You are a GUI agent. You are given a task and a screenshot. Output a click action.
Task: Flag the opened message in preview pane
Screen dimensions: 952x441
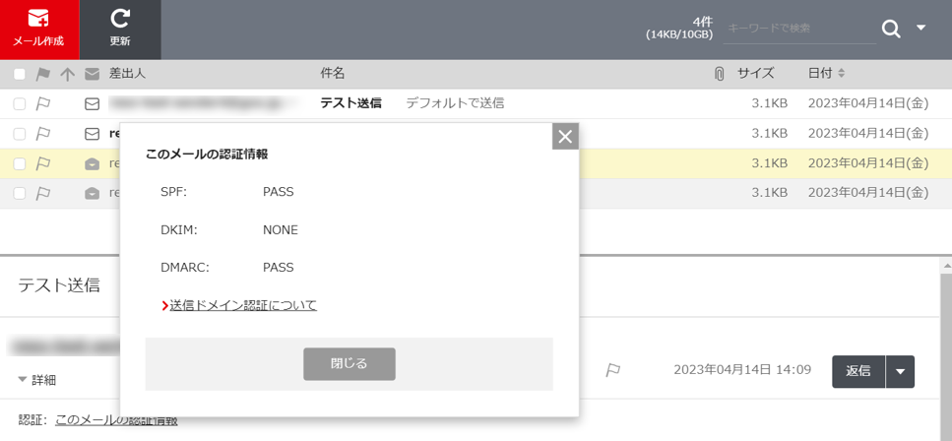[x=612, y=370]
